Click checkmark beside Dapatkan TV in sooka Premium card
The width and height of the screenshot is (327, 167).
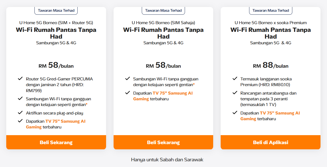235,113
